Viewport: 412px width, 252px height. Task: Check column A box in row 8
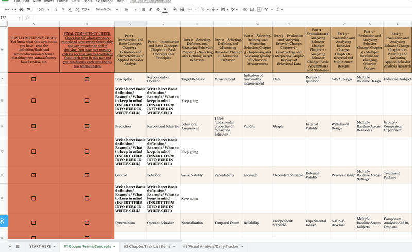33,100
